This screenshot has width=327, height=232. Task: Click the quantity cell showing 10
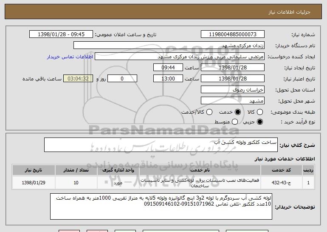[x=76, y=183]
